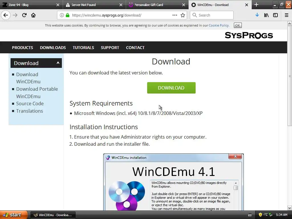Open the CONTACT menu item
The image size is (292, 219).
coord(135,48)
